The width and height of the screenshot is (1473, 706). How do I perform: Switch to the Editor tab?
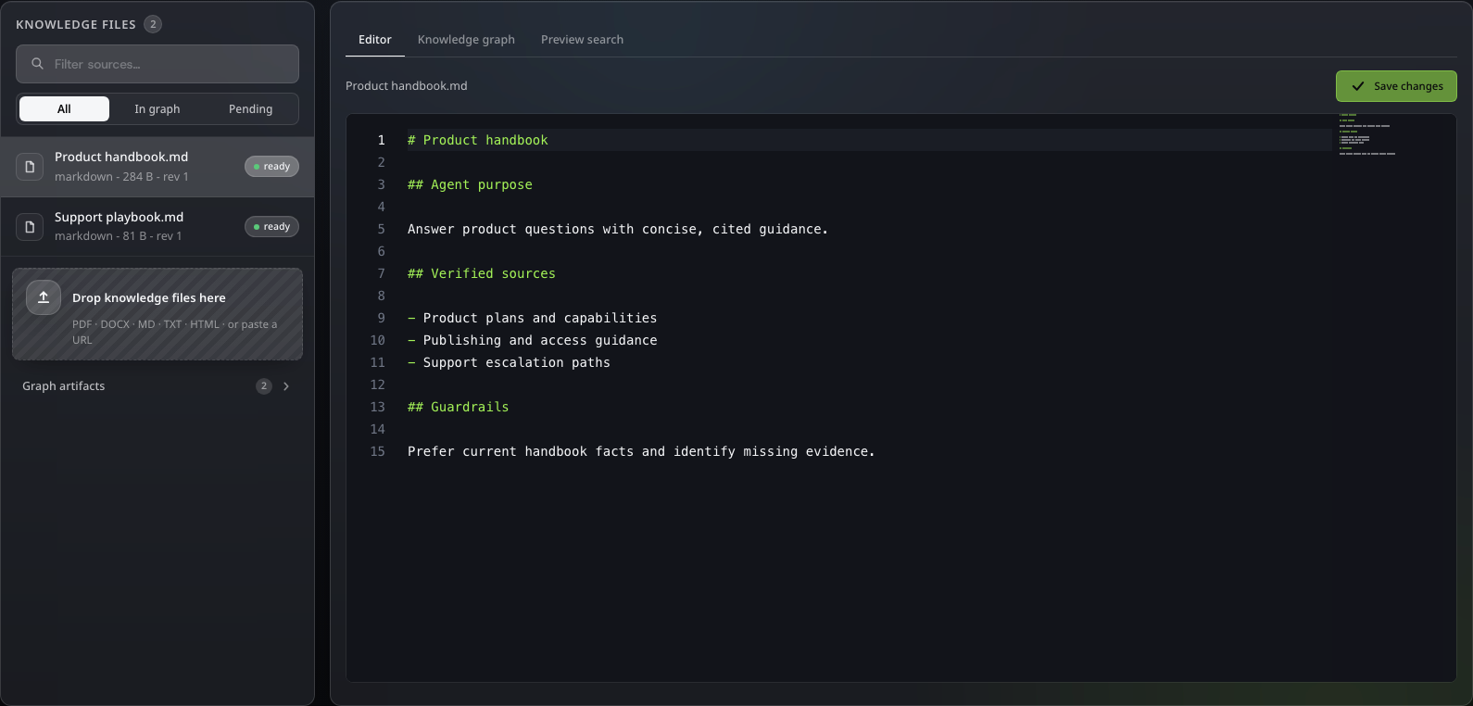[375, 39]
